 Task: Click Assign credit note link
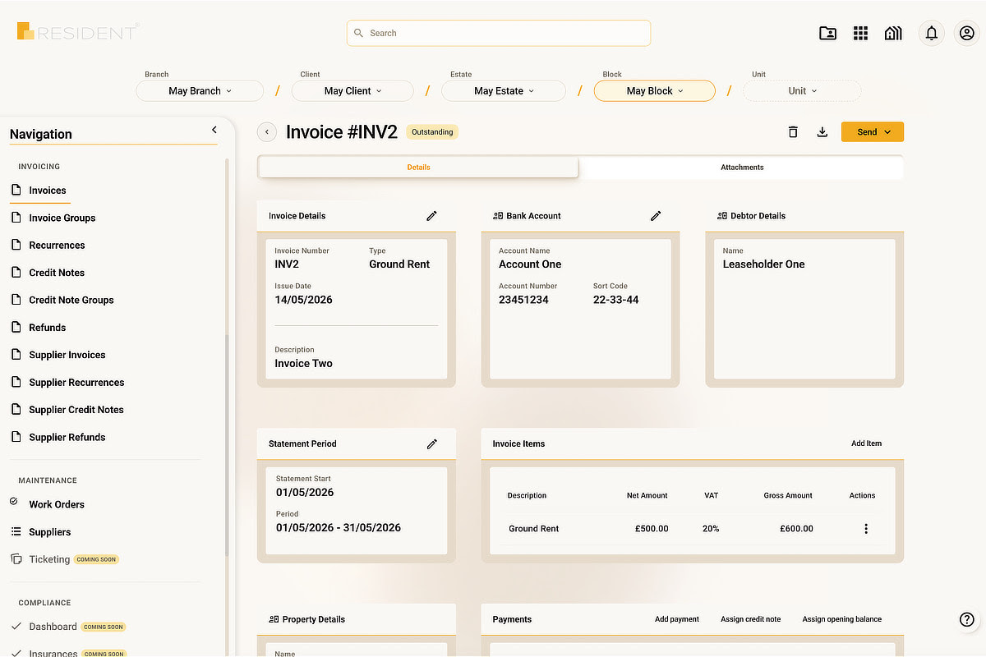[x=750, y=619]
